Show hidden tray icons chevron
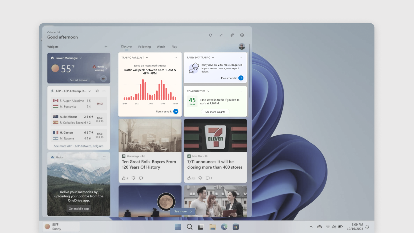The height and width of the screenshot is (233, 414). point(311,227)
